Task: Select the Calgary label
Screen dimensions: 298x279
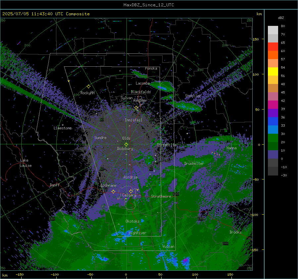Action: (129, 195)
